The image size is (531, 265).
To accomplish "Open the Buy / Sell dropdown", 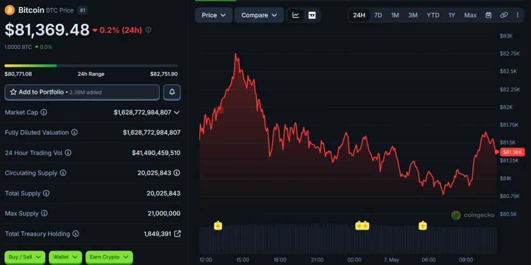I will 25,257.
